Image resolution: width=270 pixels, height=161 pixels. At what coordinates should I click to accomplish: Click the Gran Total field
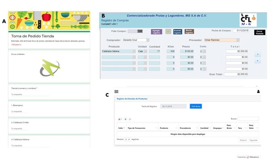click(x=236, y=74)
